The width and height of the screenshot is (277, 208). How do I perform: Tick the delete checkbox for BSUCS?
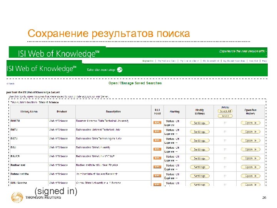(225, 158)
